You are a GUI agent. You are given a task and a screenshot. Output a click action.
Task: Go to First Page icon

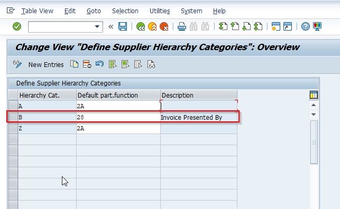(223, 26)
